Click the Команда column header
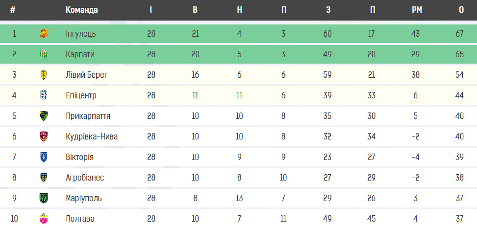The width and height of the screenshot is (477, 228). [x=81, y=10]
